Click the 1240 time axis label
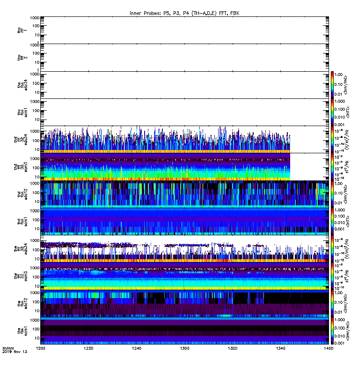This screenshot has width=351, height=375. coord(137,348)
